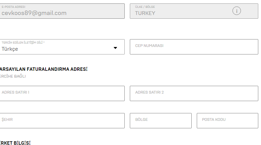
Task: Focus the Şehir input field
Action: (x=62, y=120)
